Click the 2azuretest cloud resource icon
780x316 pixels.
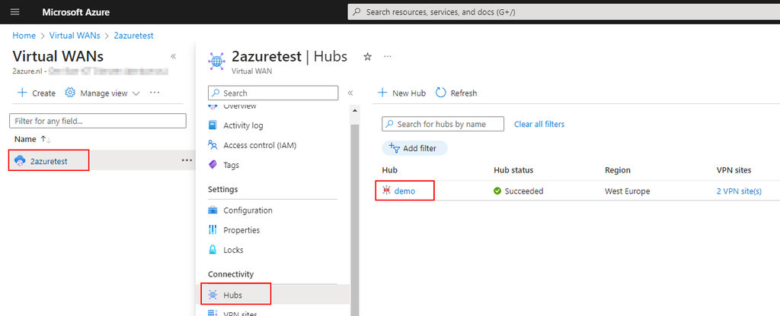coord(20,161)
